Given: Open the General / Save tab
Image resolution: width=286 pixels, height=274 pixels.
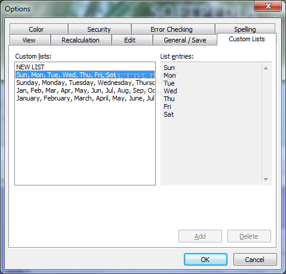Looking at the screenshot, I should tap(184, 40).
